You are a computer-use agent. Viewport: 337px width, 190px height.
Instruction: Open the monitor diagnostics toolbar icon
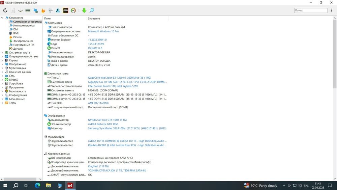tap(35, 10)
